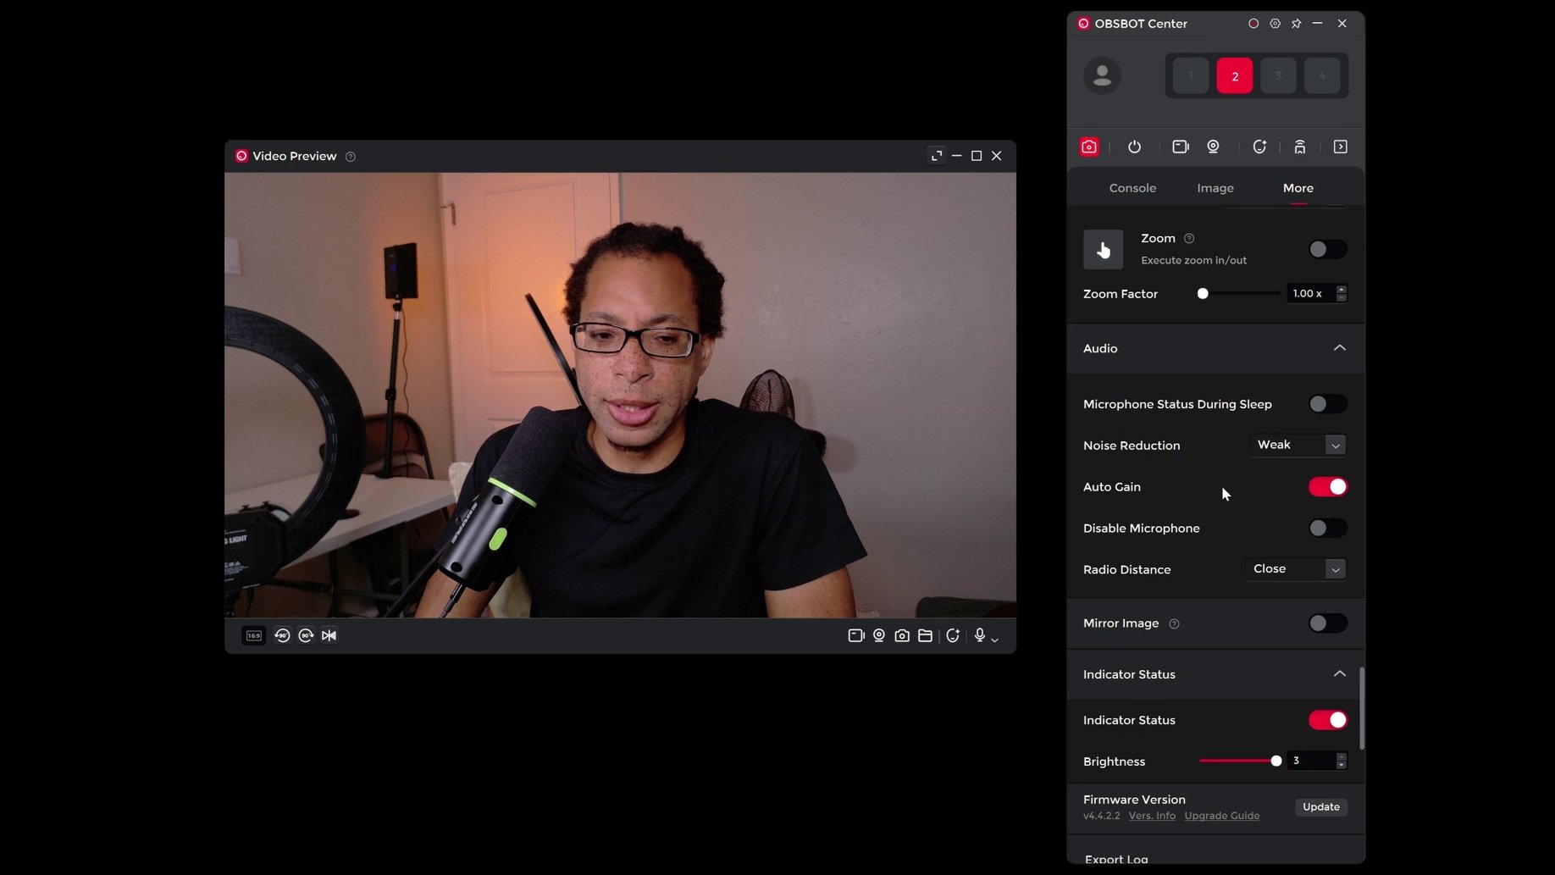Click the Brightness slider handle
This screenshot has height=875, width=1555.
(x=1276, y=761)
